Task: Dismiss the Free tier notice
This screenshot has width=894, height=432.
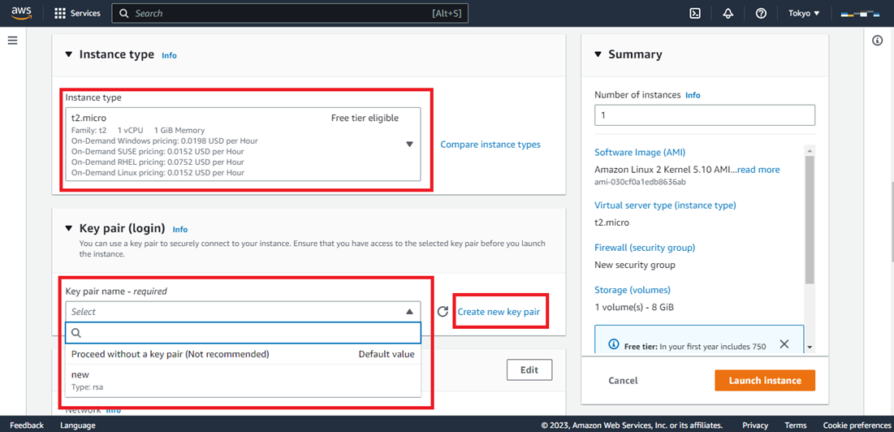Action: (x=784, y=344)
